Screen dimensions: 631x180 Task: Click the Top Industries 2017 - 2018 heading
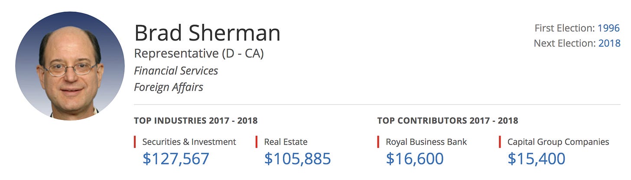(196, 120)
